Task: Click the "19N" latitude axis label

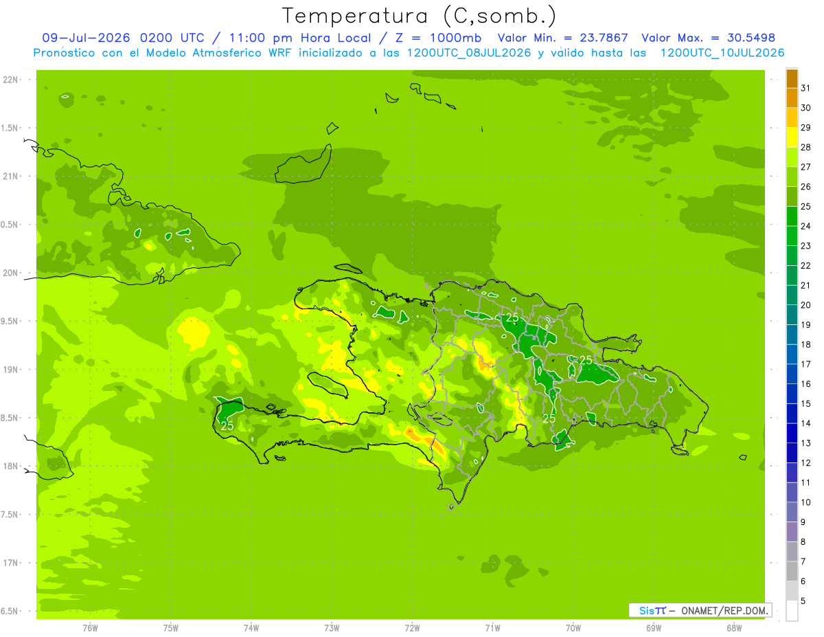Action: (10, 370)
